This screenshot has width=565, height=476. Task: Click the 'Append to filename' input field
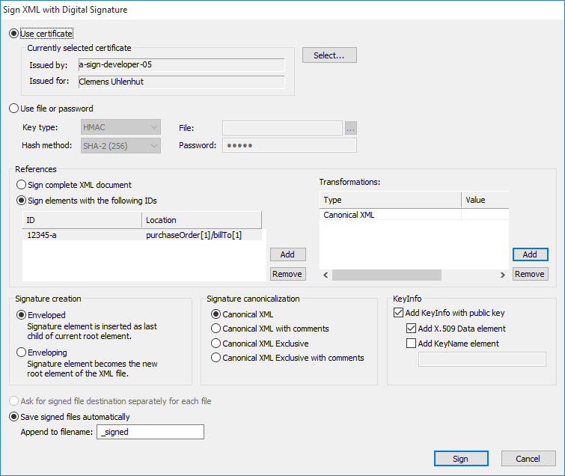pos(150,432)
